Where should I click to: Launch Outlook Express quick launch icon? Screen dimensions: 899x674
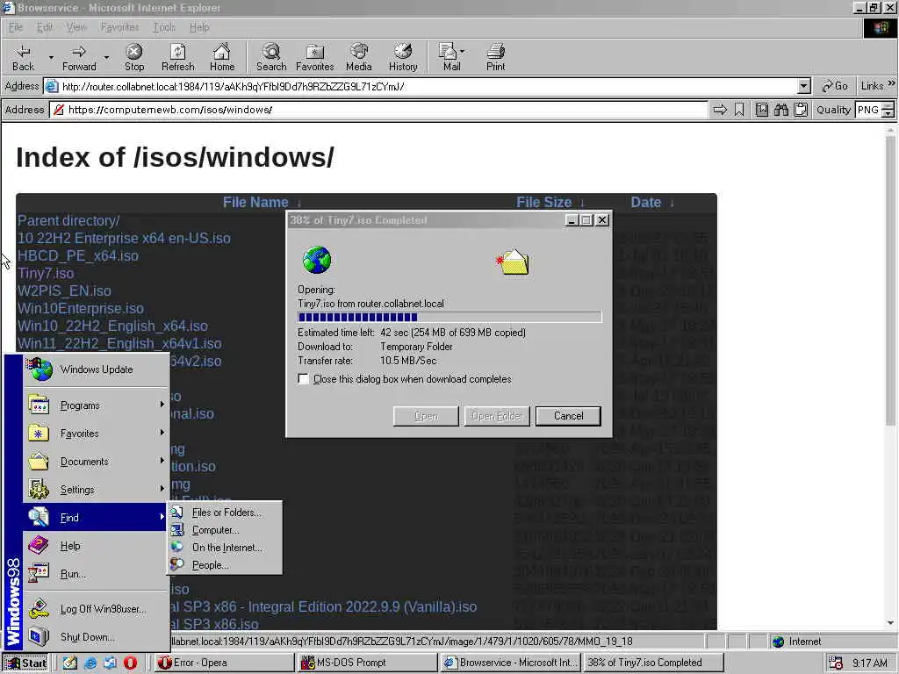(x=110, y=663)
